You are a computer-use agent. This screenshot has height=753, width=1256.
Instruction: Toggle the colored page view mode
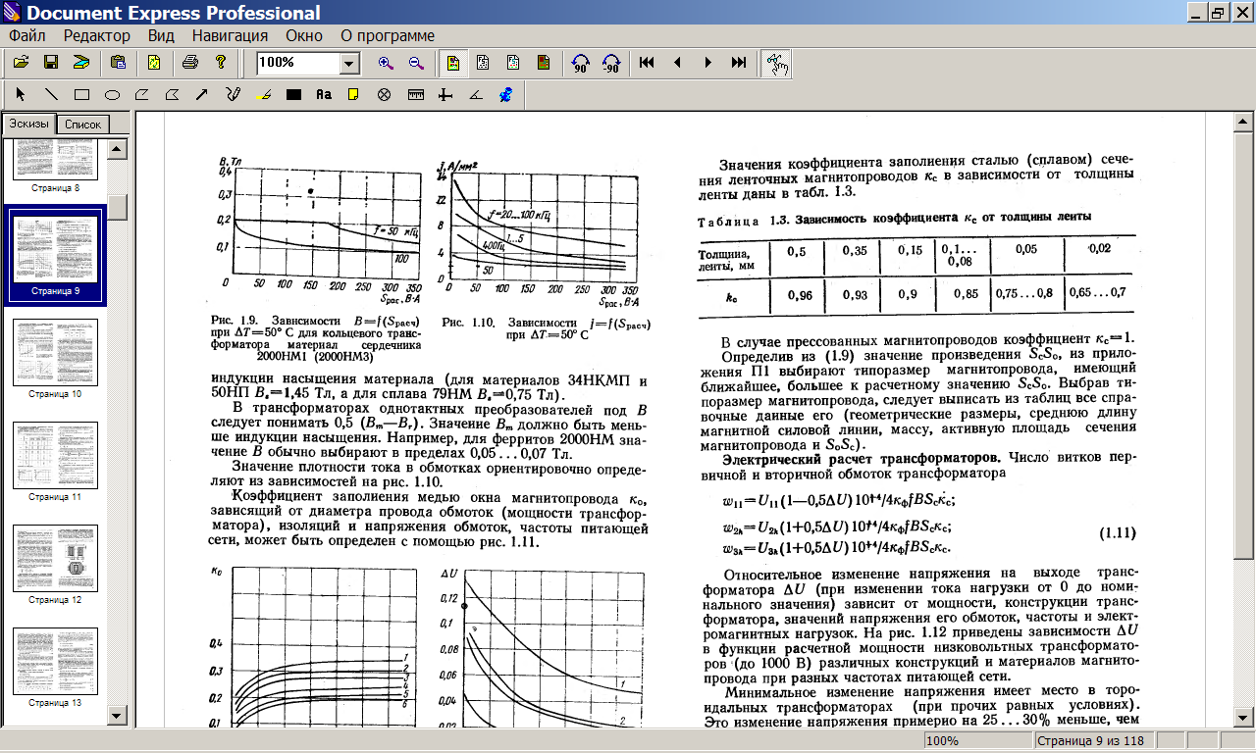pos(452,63)
